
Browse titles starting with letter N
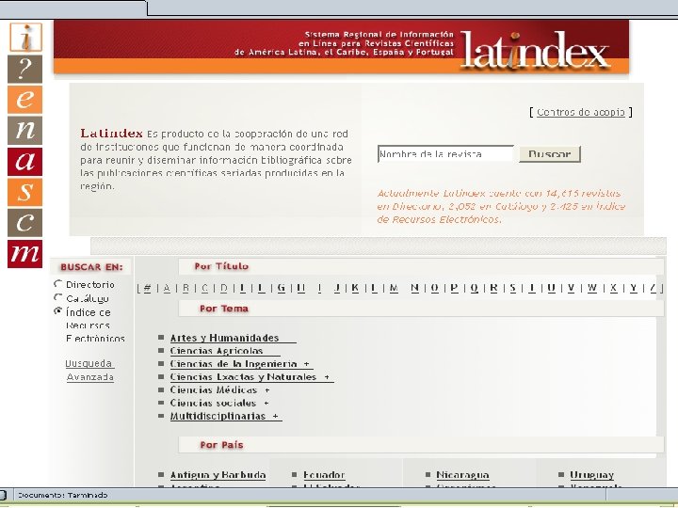[415, 288]
